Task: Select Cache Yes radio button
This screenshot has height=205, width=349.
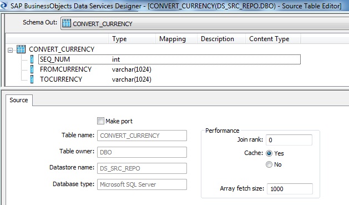Action: pyautogui.click(x=269, y=153)
